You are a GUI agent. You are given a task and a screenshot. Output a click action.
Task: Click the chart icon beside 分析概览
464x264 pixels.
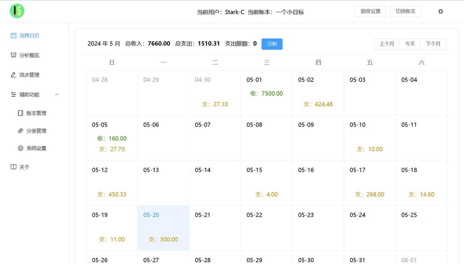[13, 55]
